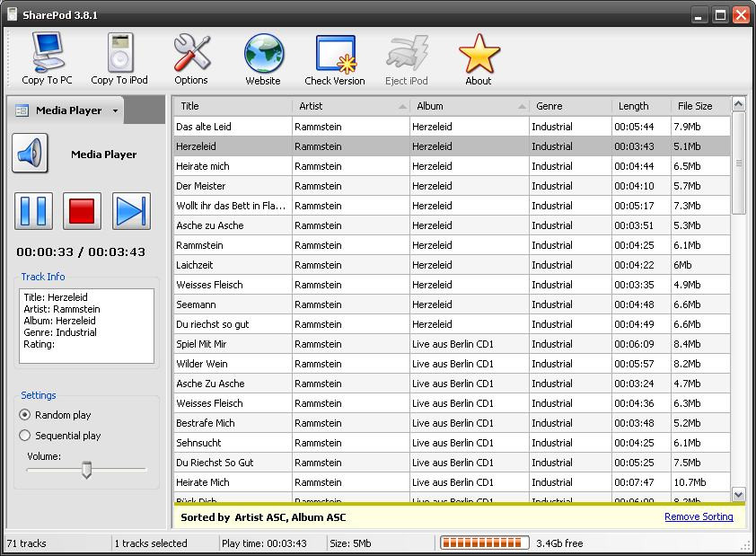This screenshot has width=756, height=556.
Task: Sort by the Title column header
Action: [232, 106]
